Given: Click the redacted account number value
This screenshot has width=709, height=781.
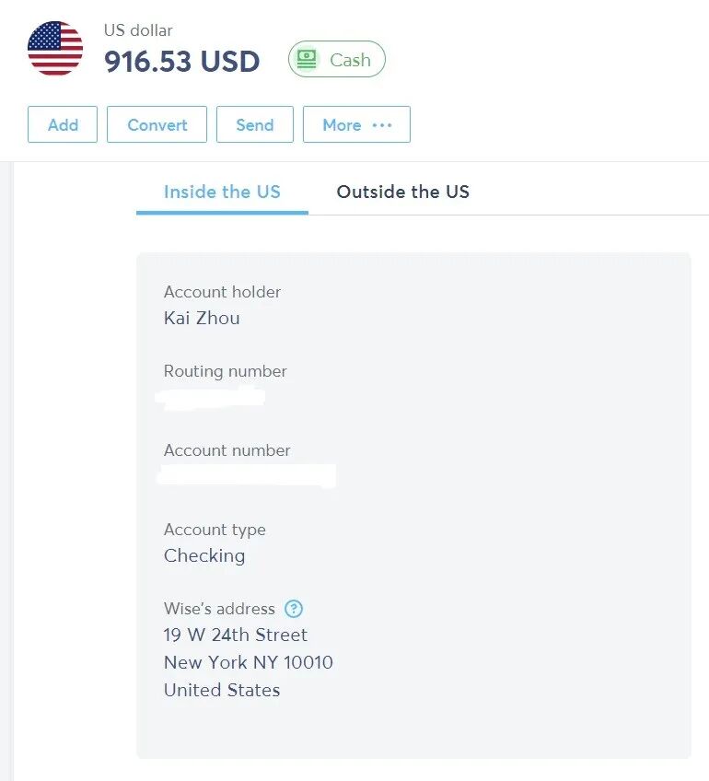Looking at the screenshot, I should click(x=247, y=476).
